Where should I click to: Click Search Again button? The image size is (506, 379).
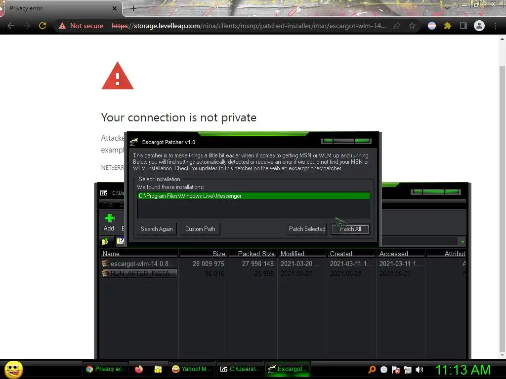click(x=157, y=229)
